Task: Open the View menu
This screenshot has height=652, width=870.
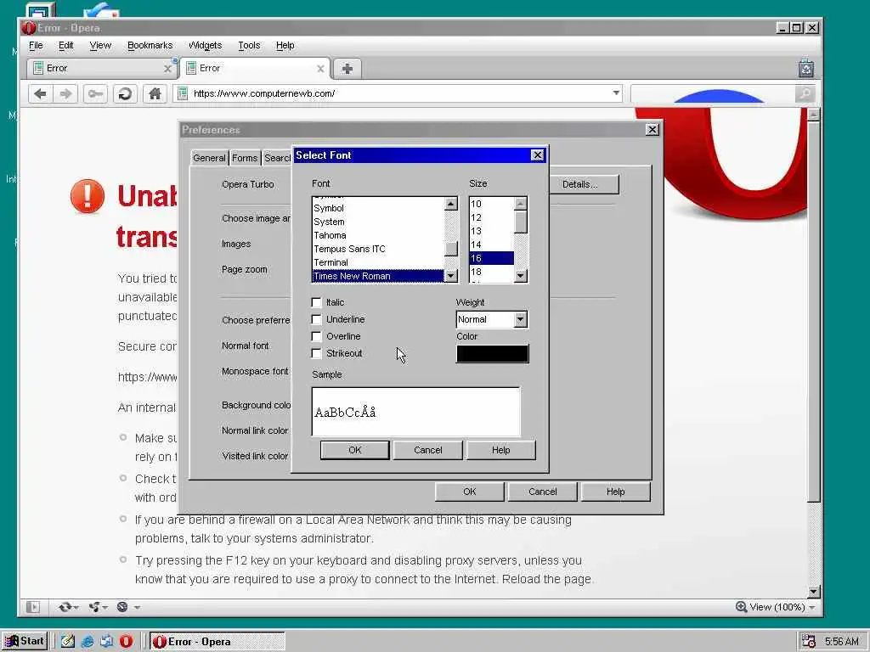Action: click(x=100, y=46)
